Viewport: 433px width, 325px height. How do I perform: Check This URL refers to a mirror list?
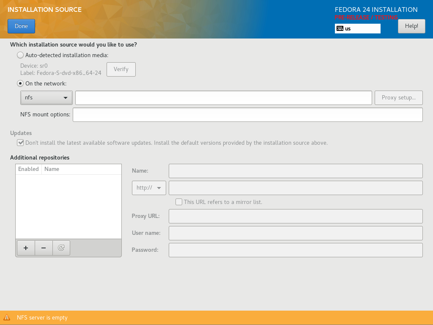179,202
